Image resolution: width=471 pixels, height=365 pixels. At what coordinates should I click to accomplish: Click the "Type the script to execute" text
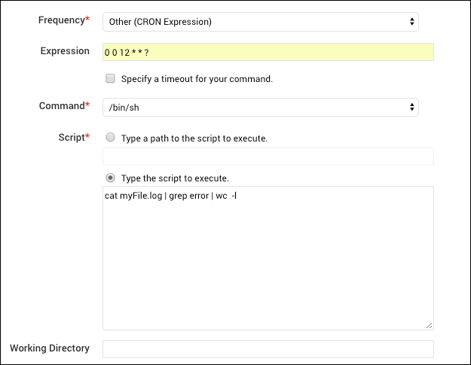(175, 179)
